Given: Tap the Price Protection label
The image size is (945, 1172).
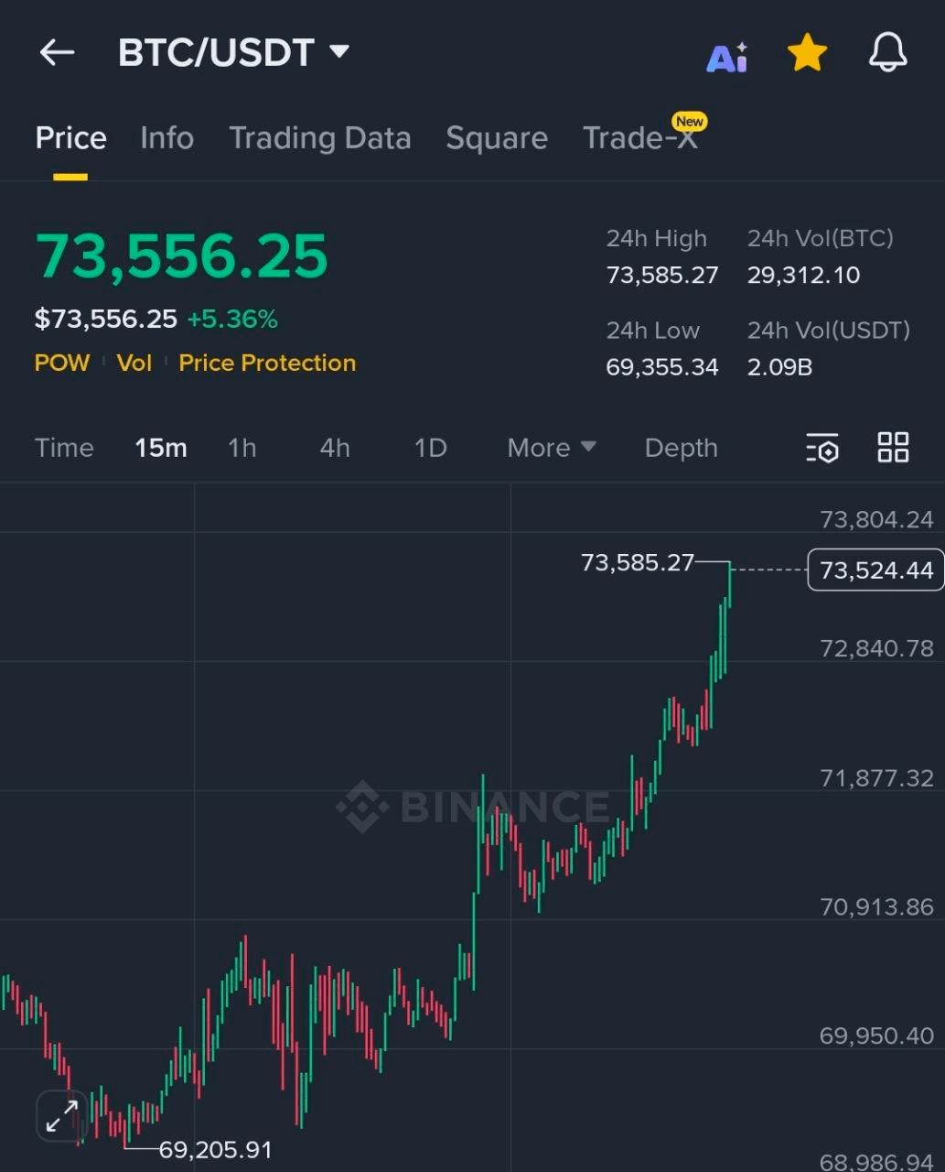Looking at the screenshot, I should [267, 363].
